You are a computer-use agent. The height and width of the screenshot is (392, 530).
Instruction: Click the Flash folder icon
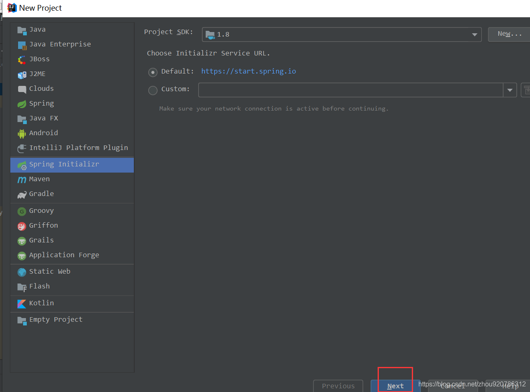coord(22,287)
